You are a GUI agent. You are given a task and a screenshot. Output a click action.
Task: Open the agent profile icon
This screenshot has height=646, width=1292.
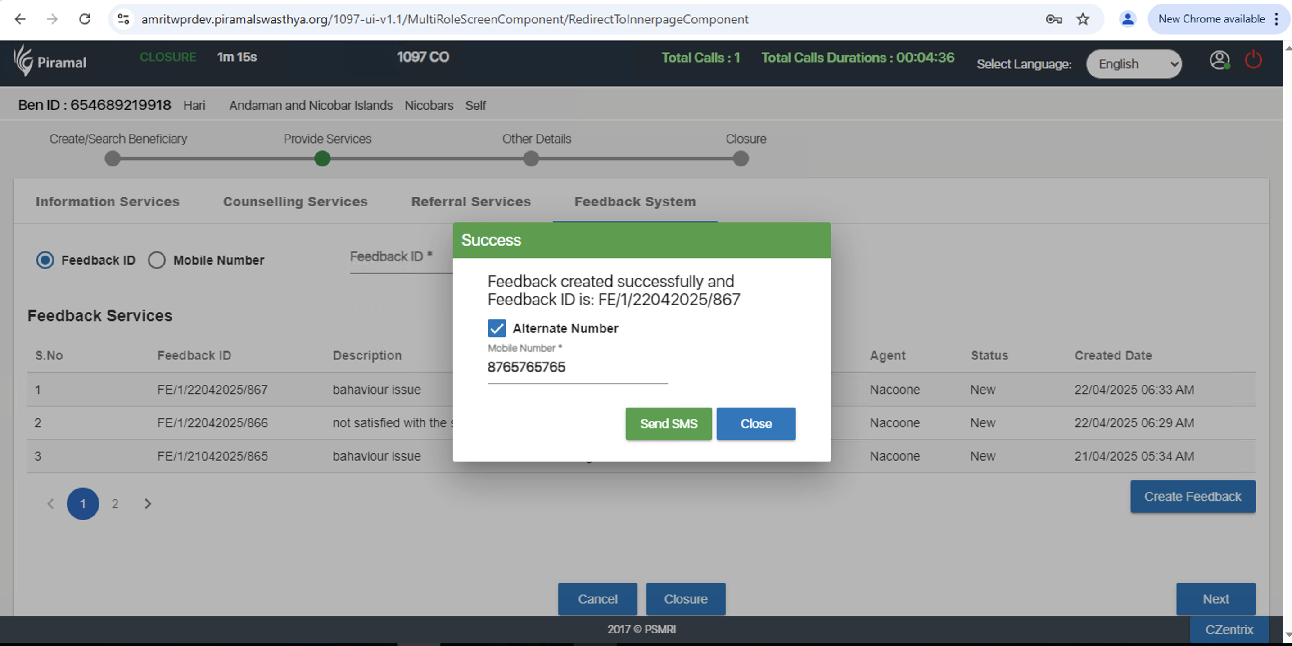pos(1218,60)
